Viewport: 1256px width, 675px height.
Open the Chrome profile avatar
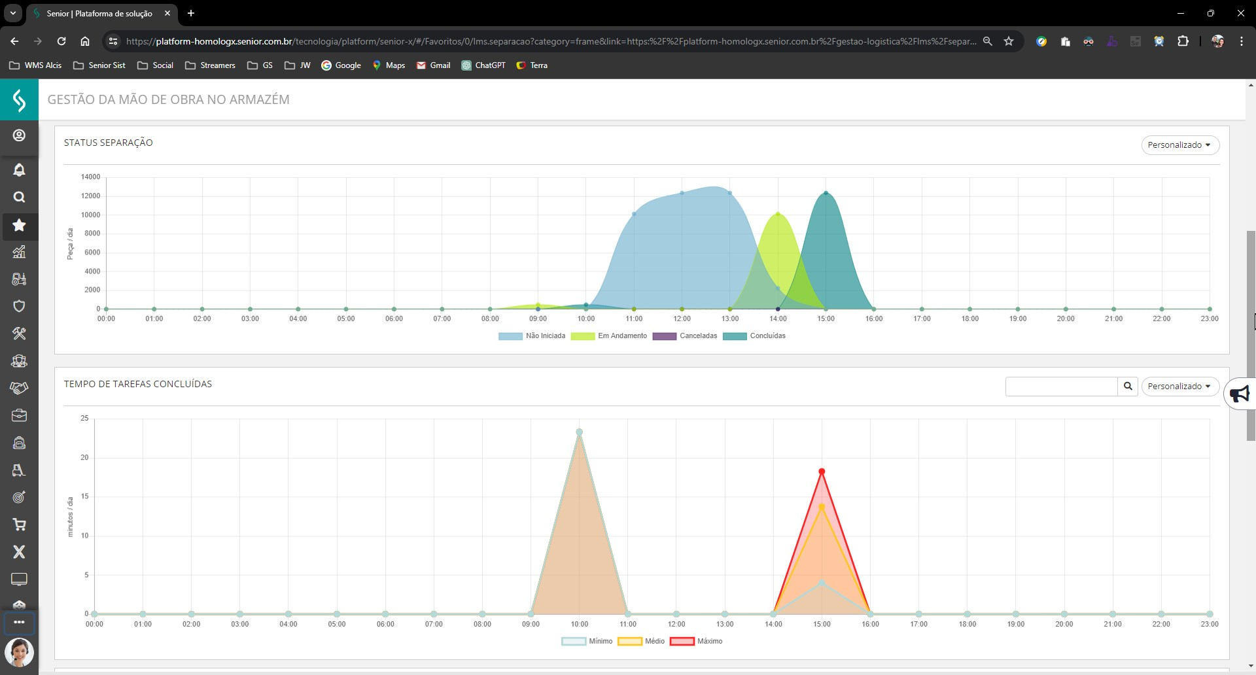(x=1217, y=41)
